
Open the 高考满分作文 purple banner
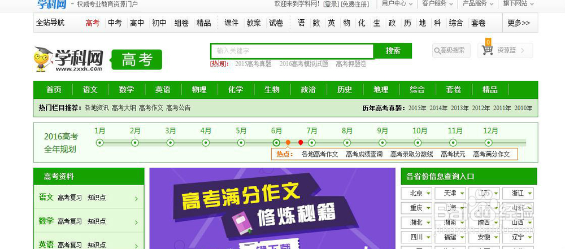(272, 208)
